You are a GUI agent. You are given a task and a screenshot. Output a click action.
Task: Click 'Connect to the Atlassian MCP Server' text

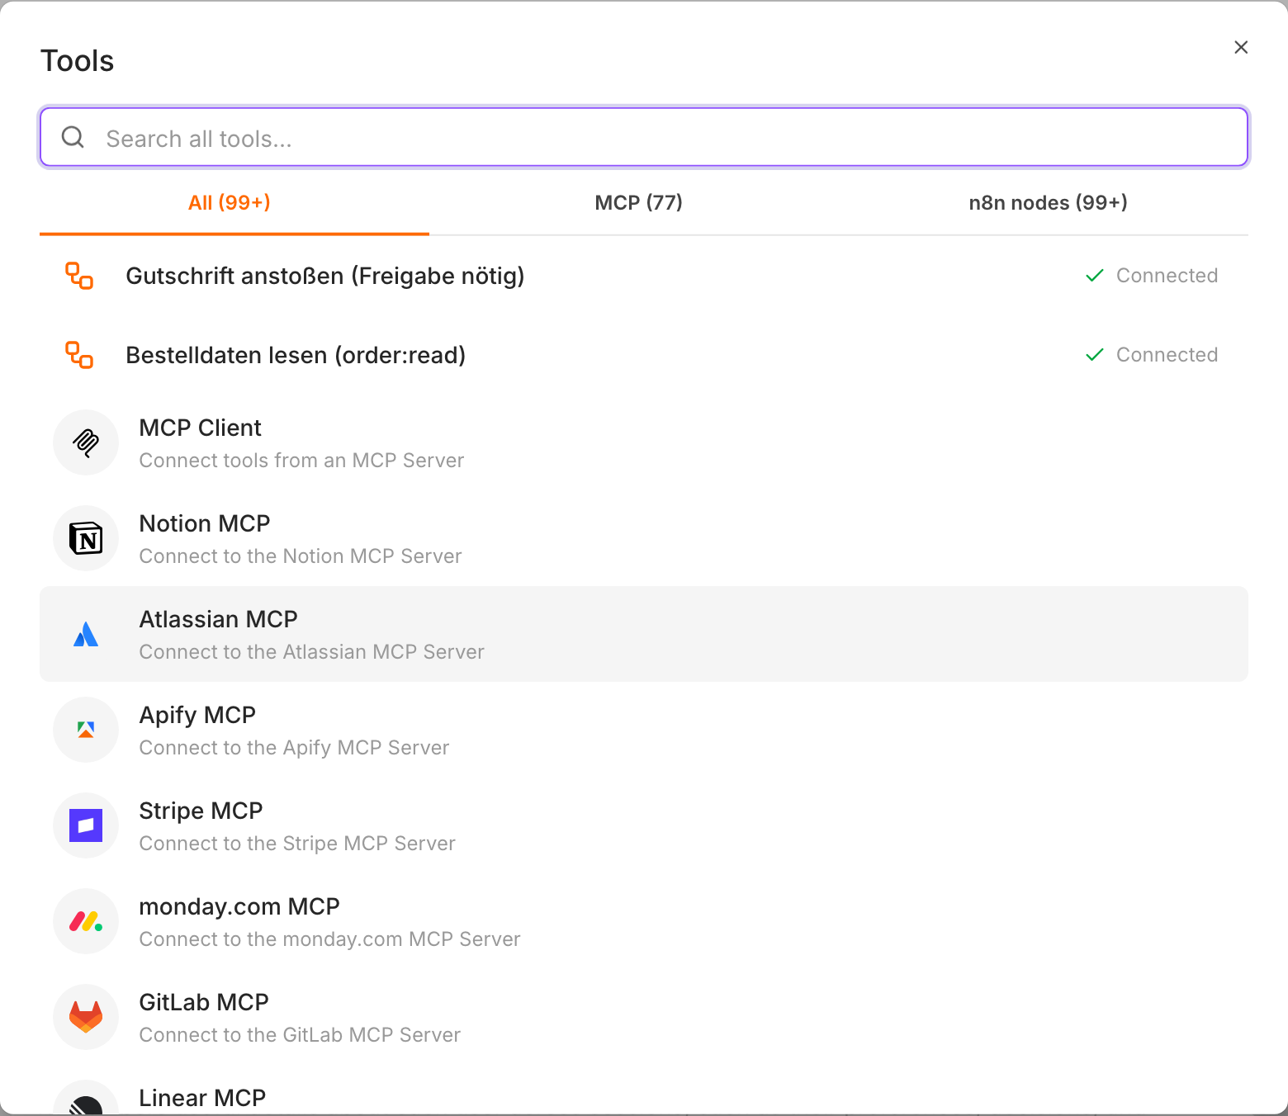[311, 652]
